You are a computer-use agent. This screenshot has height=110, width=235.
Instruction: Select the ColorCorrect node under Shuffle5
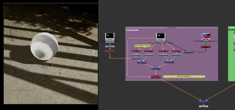(163, 55)
